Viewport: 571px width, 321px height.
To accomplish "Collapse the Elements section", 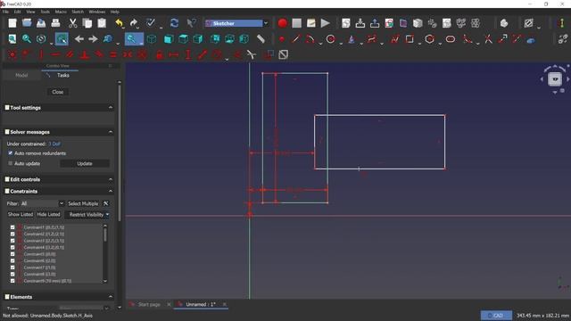I will [111, 297].
